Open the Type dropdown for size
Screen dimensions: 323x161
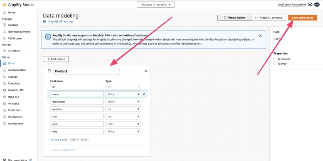(x=123, y=117)
